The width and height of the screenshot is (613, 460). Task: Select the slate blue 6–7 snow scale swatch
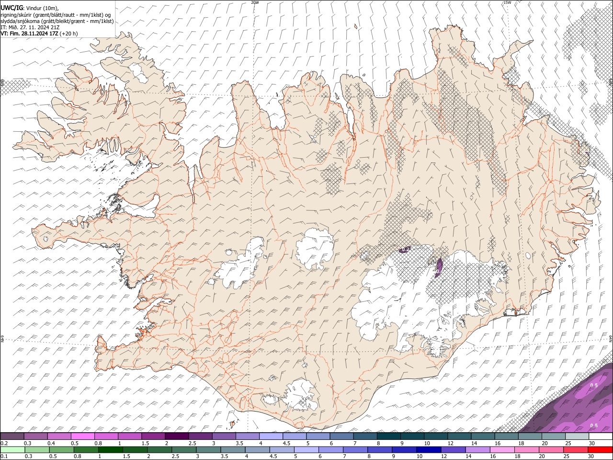click(x=341, y=437)
